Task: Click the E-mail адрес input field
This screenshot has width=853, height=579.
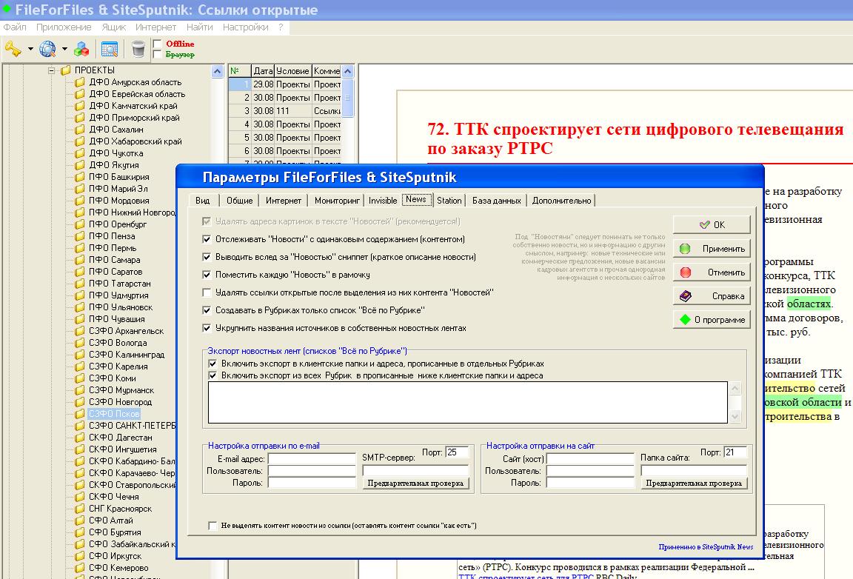Action: [x=312, y=459]
